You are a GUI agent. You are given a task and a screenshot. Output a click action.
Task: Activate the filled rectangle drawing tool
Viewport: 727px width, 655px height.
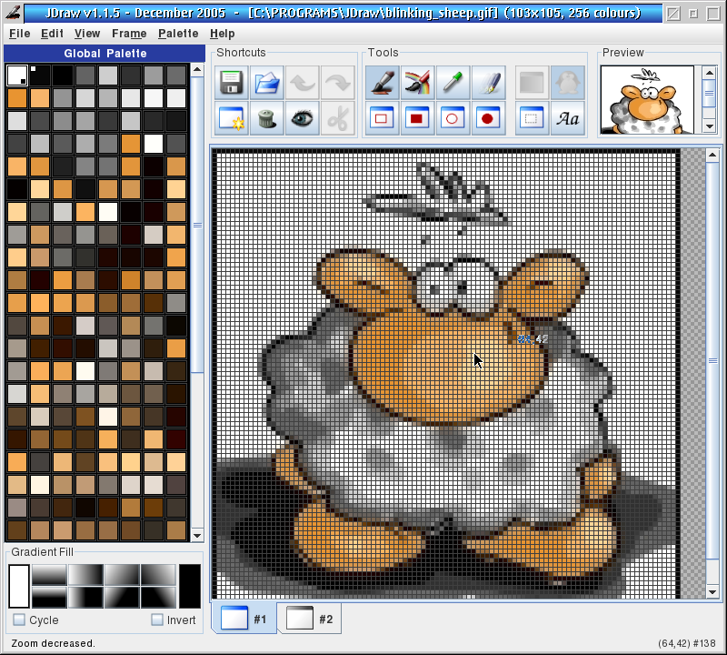tap(416, 118)
